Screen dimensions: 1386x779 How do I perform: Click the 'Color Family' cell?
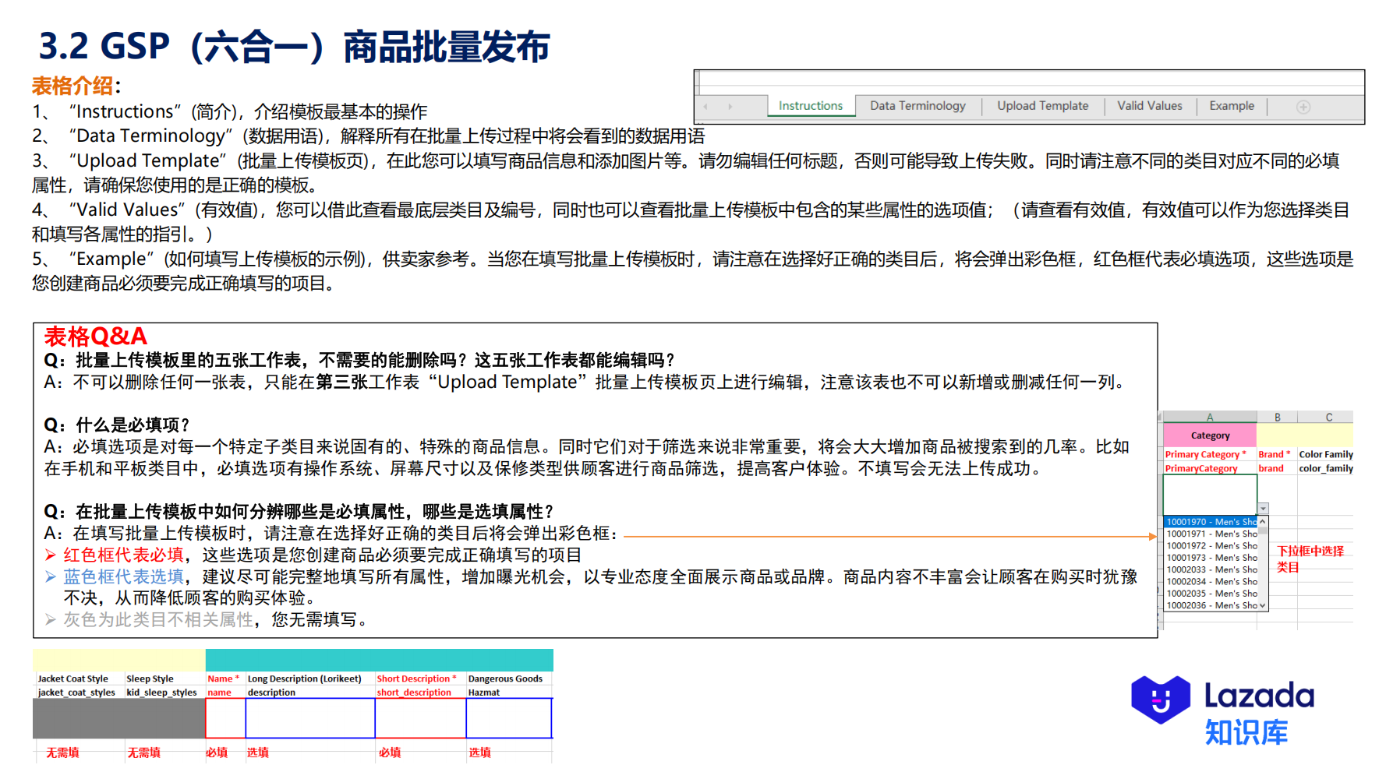pos(1325,454)
